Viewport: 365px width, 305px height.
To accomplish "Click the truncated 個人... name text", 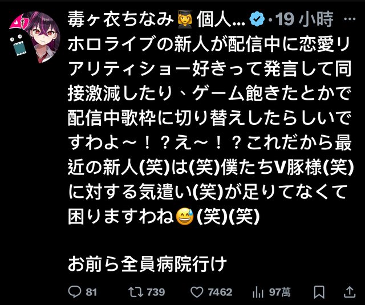I will pyautogui.click(x=221, y=19).
